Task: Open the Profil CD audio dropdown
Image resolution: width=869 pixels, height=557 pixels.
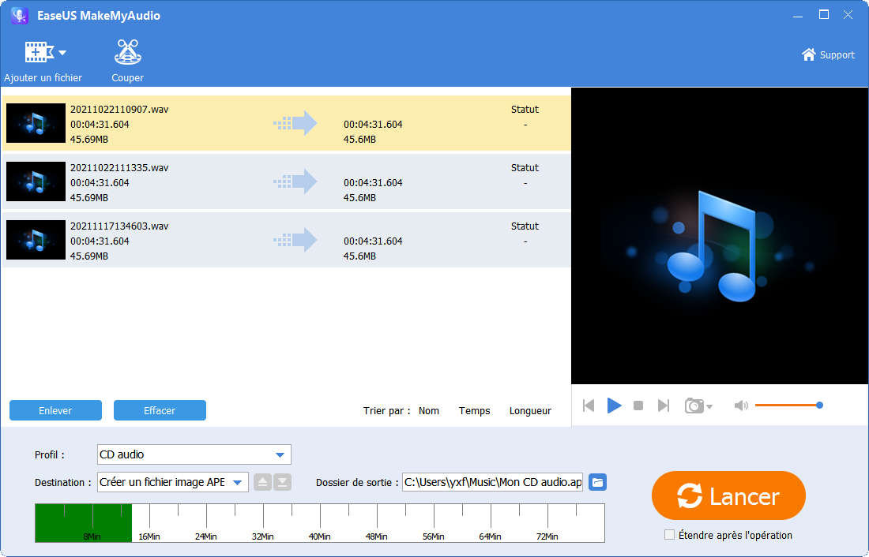Action: tap(194, 454)
